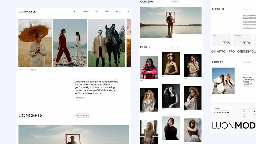Open the model in green top, bottom right
Screen dimensions: 256x144
point(193,130)
